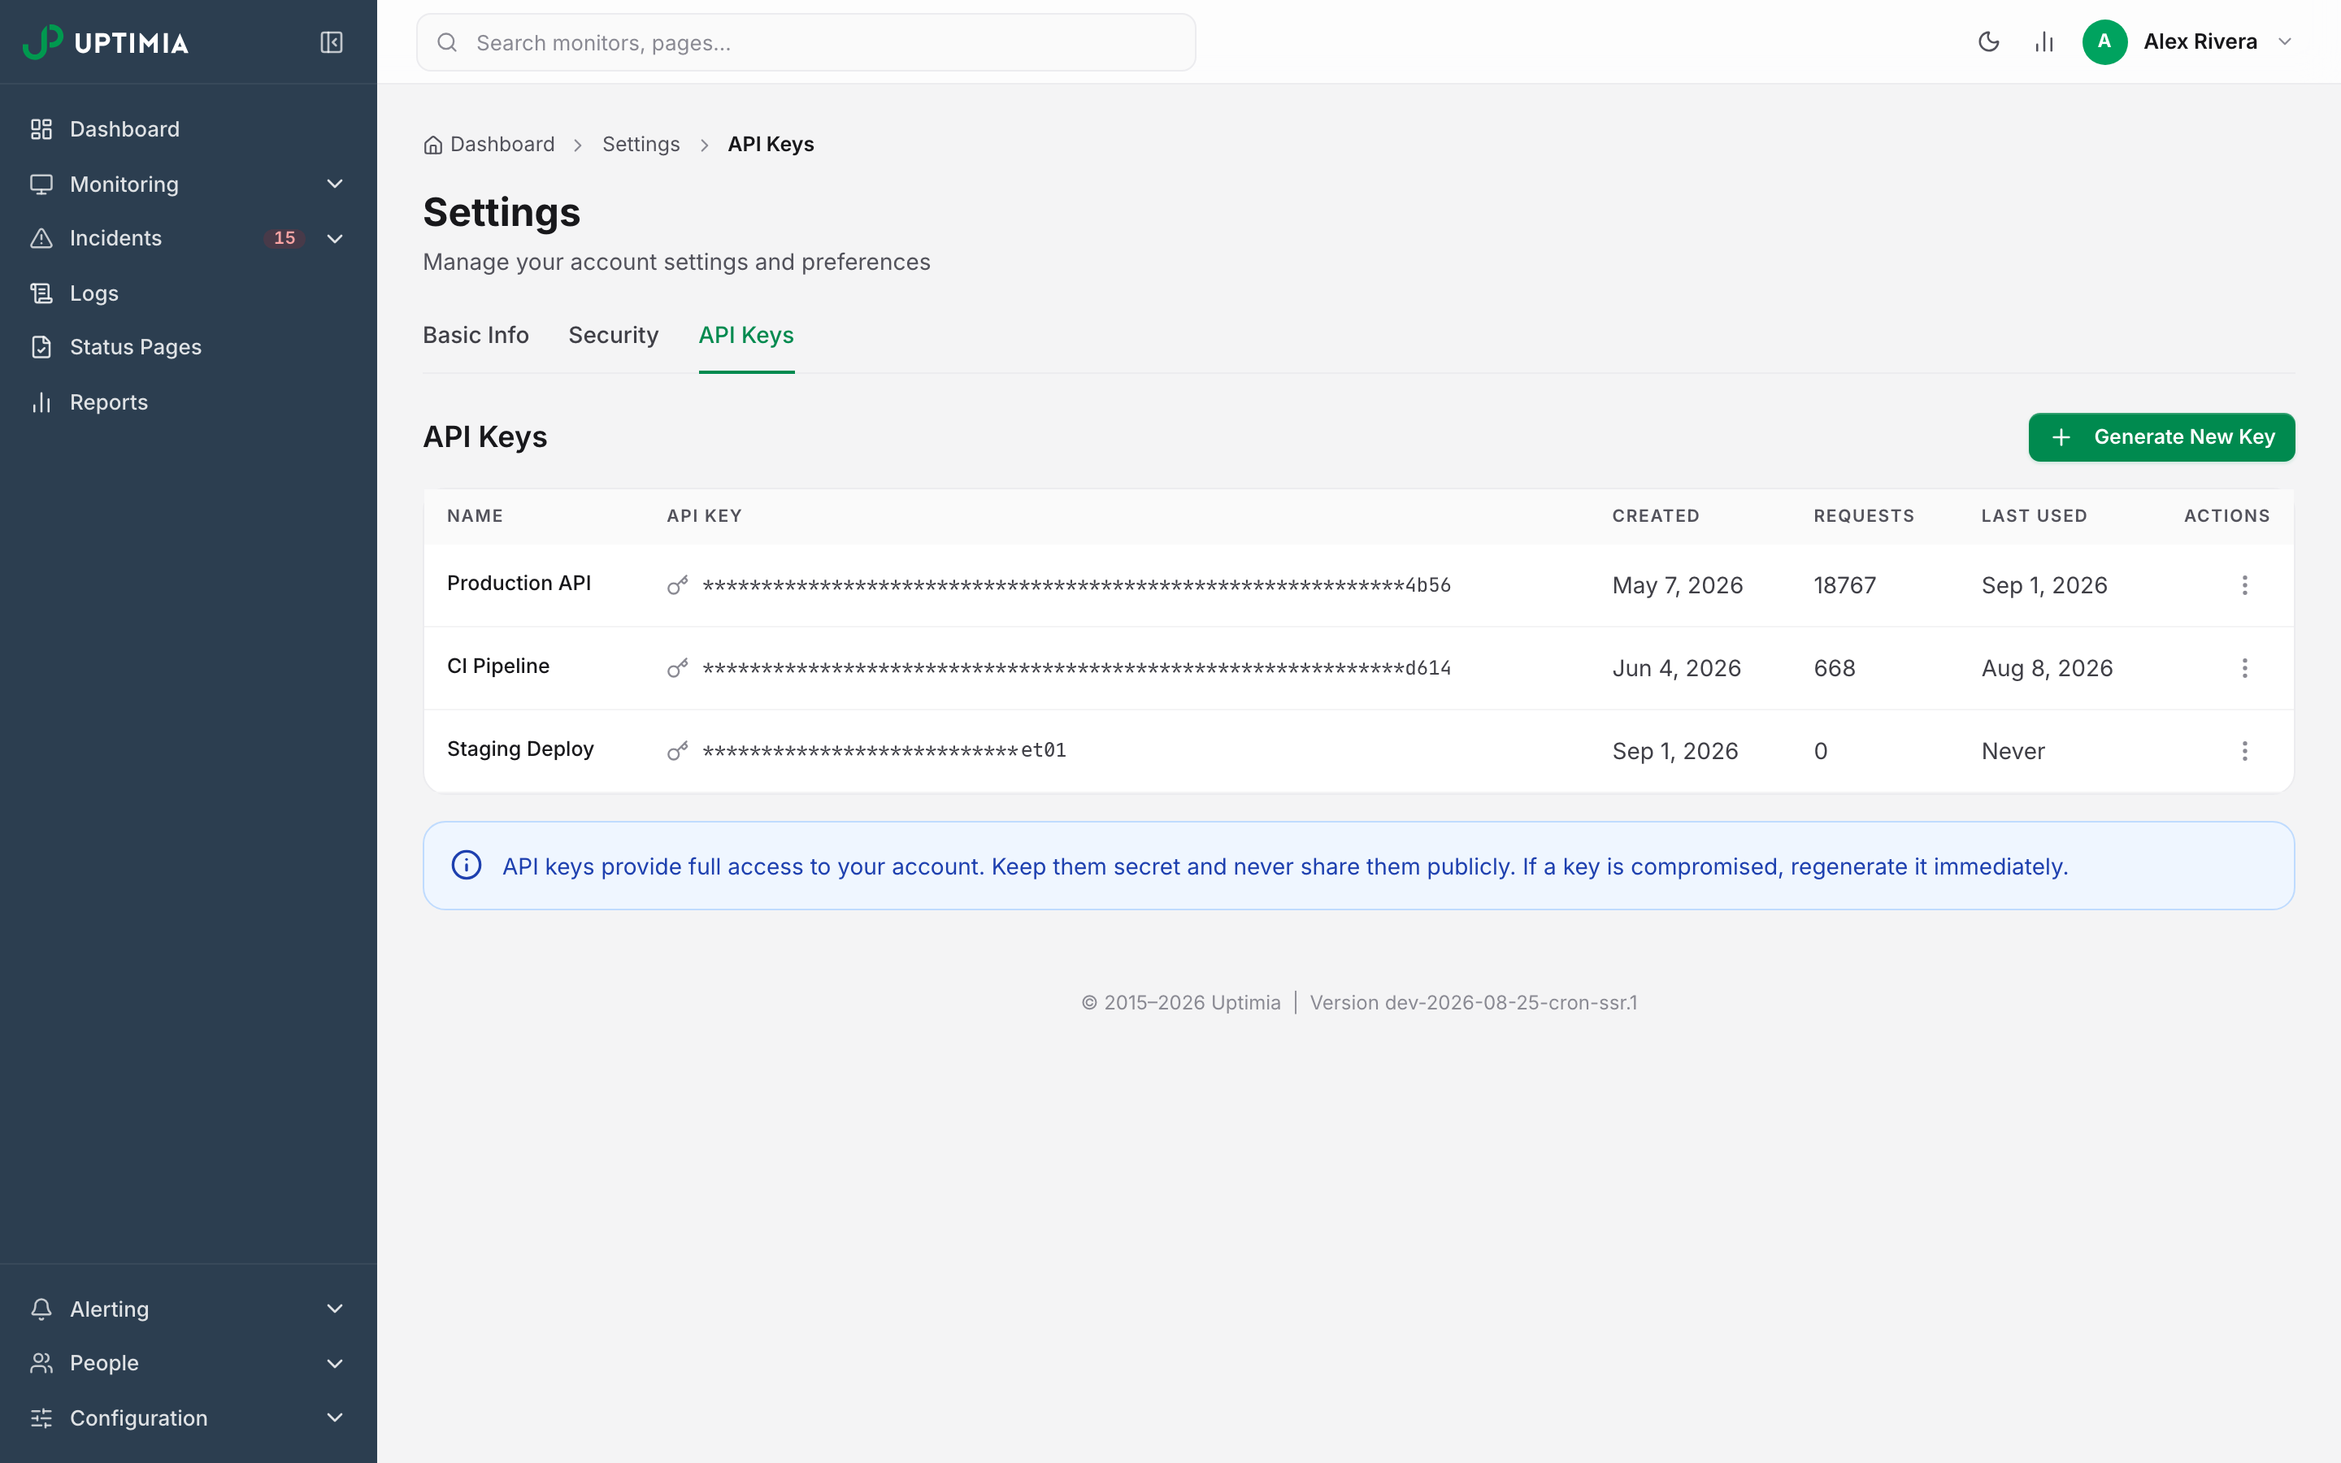
Task: Click the CI Pipeline name
Action: 497,666
